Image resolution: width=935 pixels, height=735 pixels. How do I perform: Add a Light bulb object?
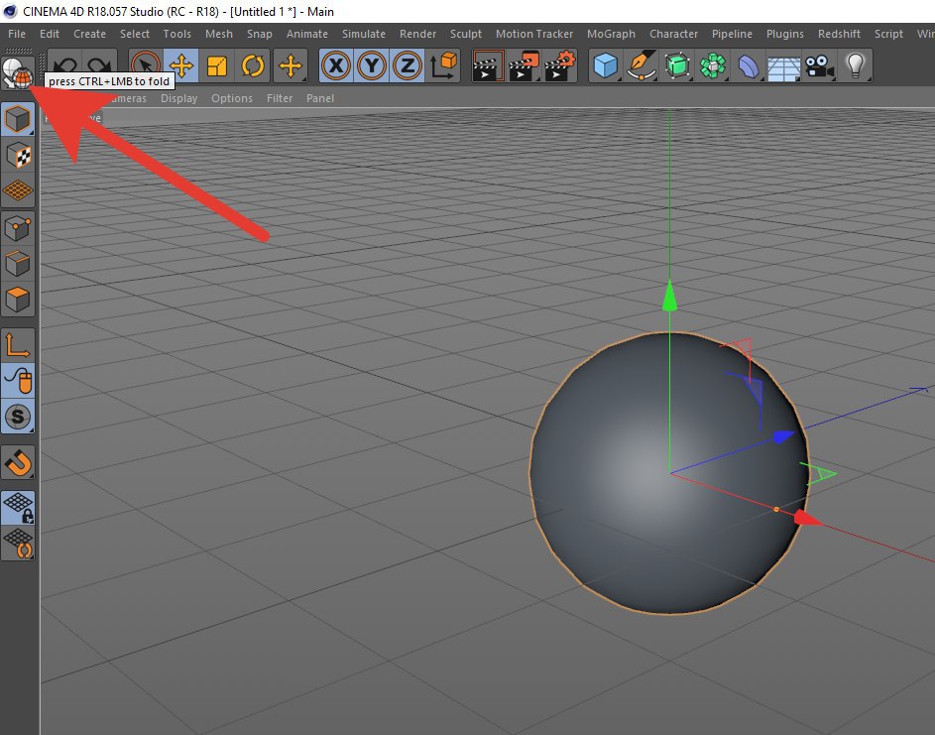855,65
